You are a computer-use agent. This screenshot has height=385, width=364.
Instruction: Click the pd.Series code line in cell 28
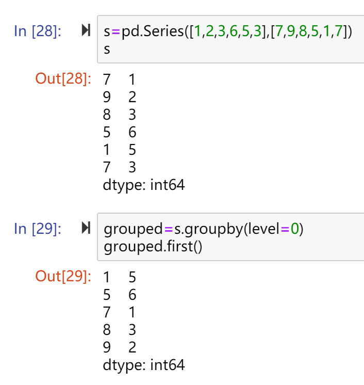click(228, 31)
